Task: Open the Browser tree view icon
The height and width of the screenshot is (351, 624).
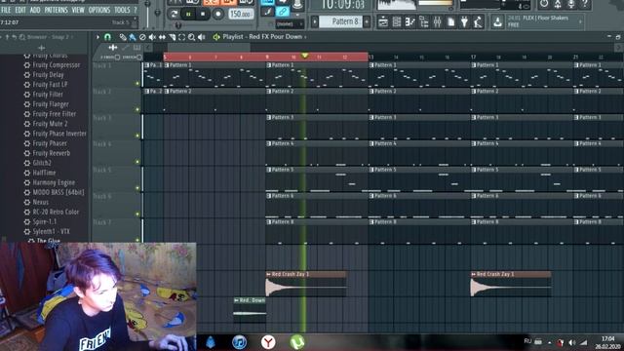Action: pos(423,21)
